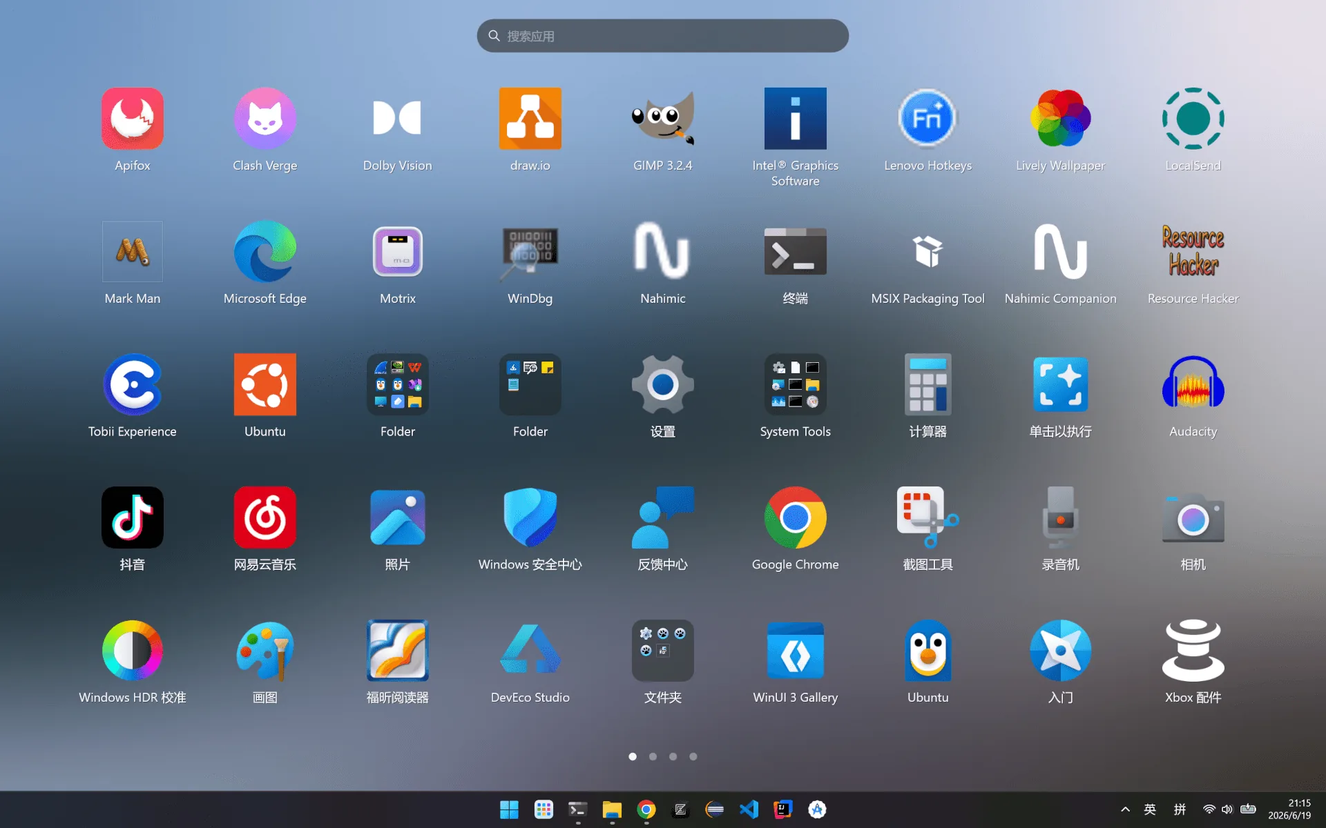Show hidden tray icons chevron
This screenshot has height=828, width=1326.
pos(1125,809)
